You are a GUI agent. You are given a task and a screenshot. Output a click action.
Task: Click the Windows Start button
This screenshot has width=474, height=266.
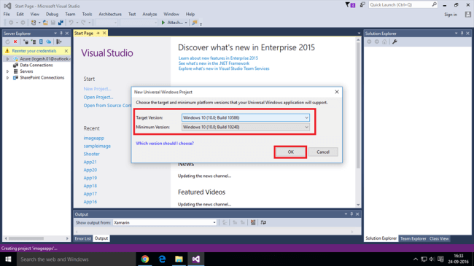tap(8, 259)
